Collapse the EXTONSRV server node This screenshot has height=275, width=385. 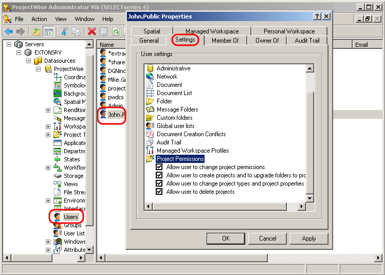[19, 52]
